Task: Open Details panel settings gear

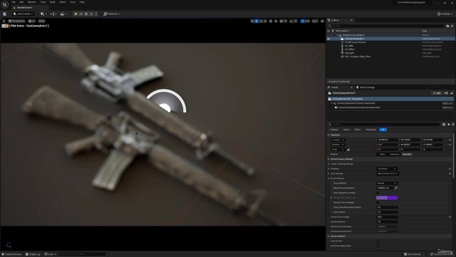Action: [453, 124]
